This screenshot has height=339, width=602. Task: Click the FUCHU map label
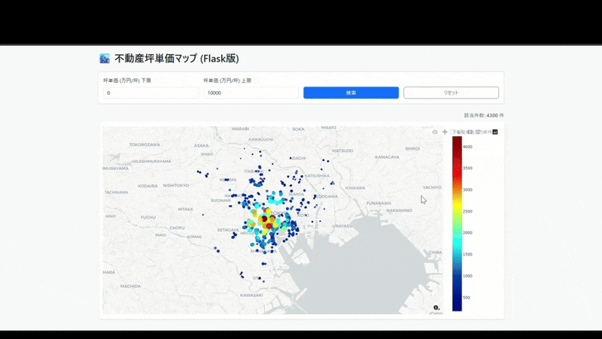[148, 217]
